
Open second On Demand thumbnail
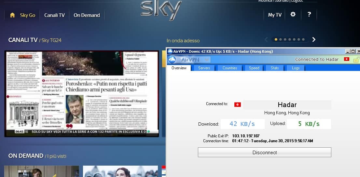120,171
